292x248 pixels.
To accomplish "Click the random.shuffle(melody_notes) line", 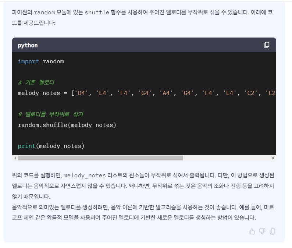I will point(67,125).
